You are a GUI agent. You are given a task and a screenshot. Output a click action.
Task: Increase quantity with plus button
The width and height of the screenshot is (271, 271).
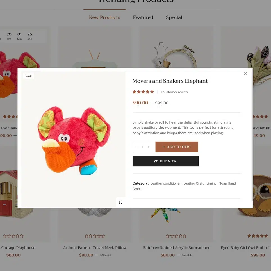(x=149, y=147)
